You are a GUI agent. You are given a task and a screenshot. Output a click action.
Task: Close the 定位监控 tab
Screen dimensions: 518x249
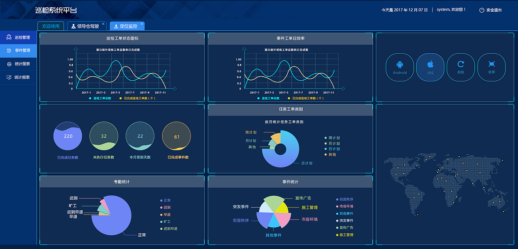click(x=142, y=24)
